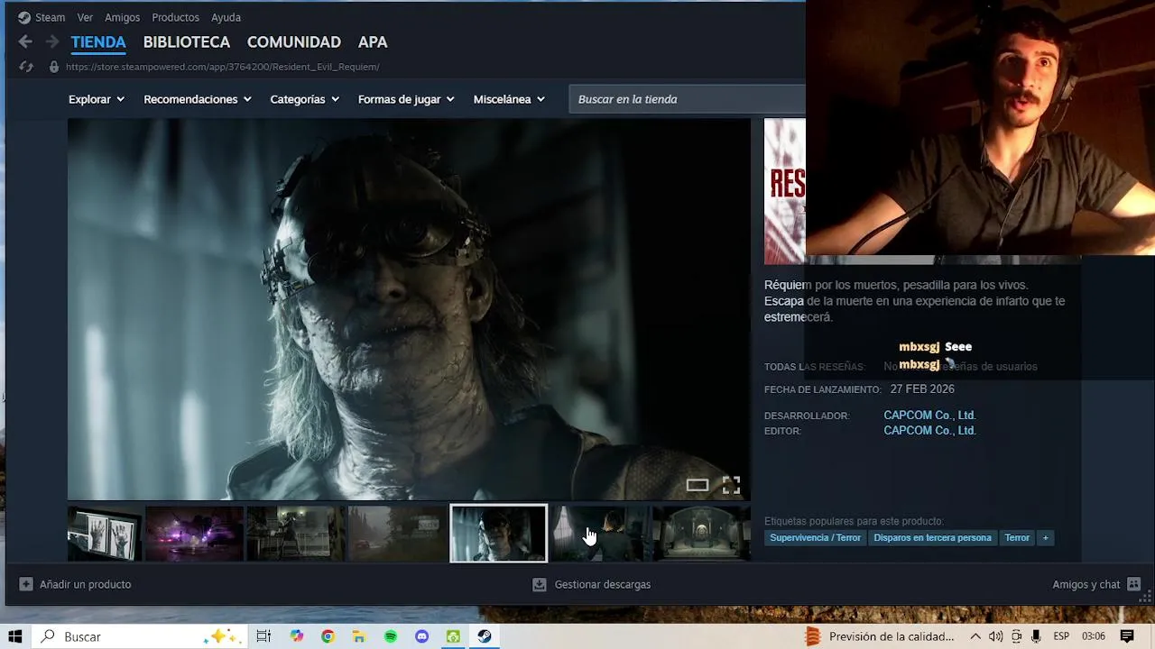Launch Chrome from the taskbar
The width and height of the screenshot is (1155, 649).
(x=328, y=636)
